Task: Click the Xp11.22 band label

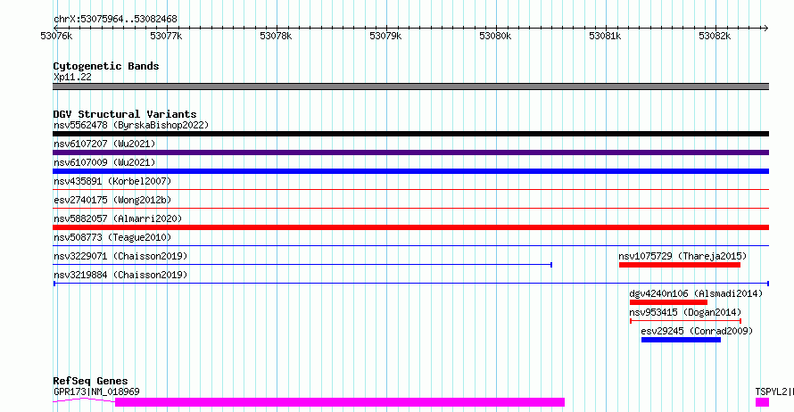Action: pos(72,77)
